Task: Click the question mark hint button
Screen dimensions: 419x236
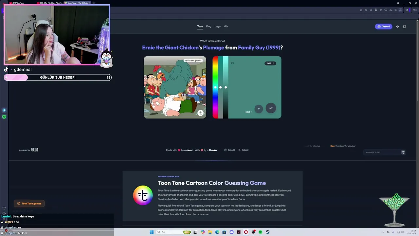Action: tap(259, 109)
